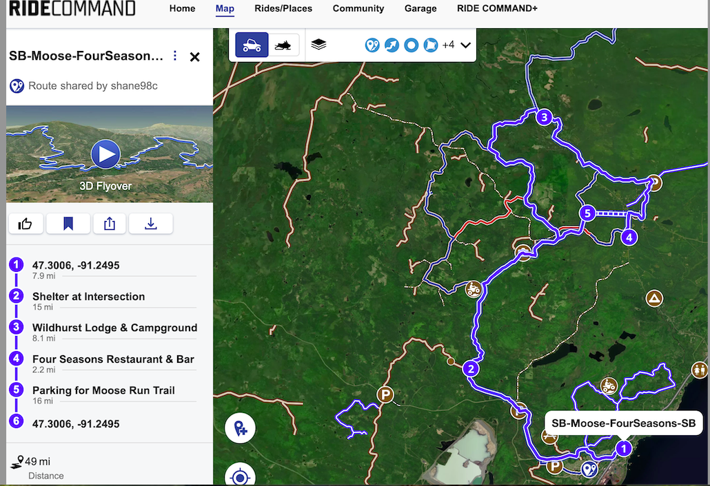Toggle the route pin filter in the map toolbar
The image size is (710, 486).
(372, 45)
